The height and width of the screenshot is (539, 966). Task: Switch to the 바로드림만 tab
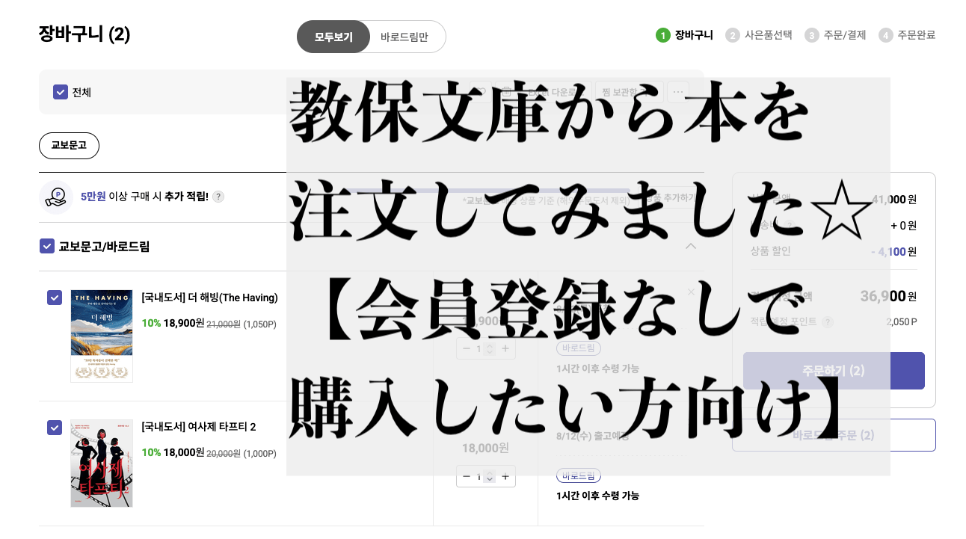(x=404, y=37)
